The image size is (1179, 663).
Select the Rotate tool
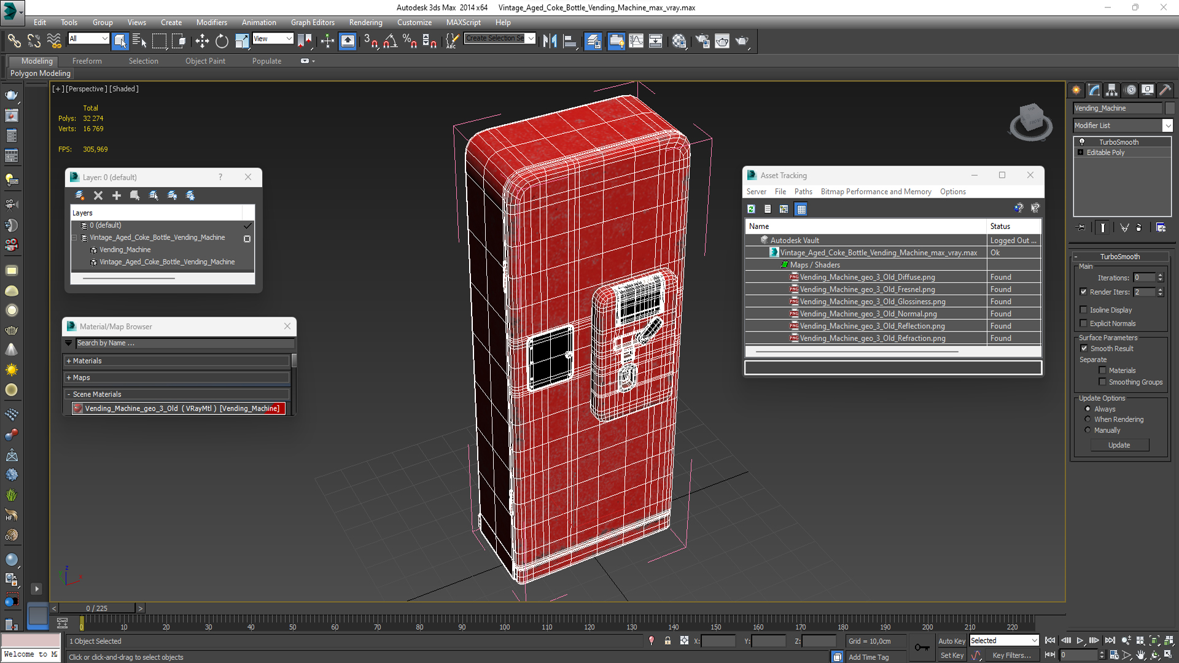click(x=222, y=41)
